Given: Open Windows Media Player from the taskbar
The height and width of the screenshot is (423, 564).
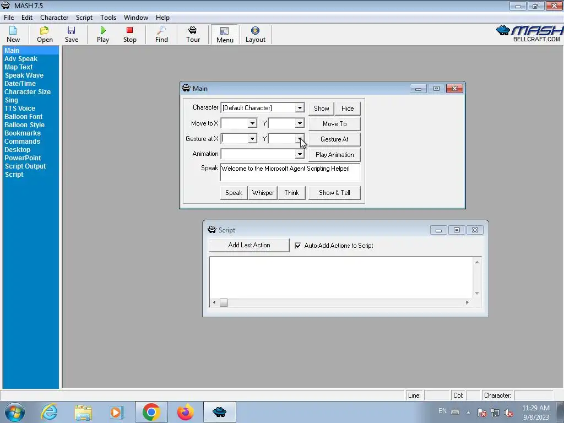Looking at the screenshot, I should 117,412.
